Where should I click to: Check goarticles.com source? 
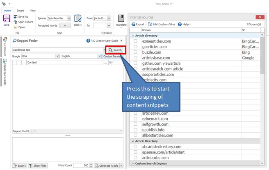pos(136,47)
